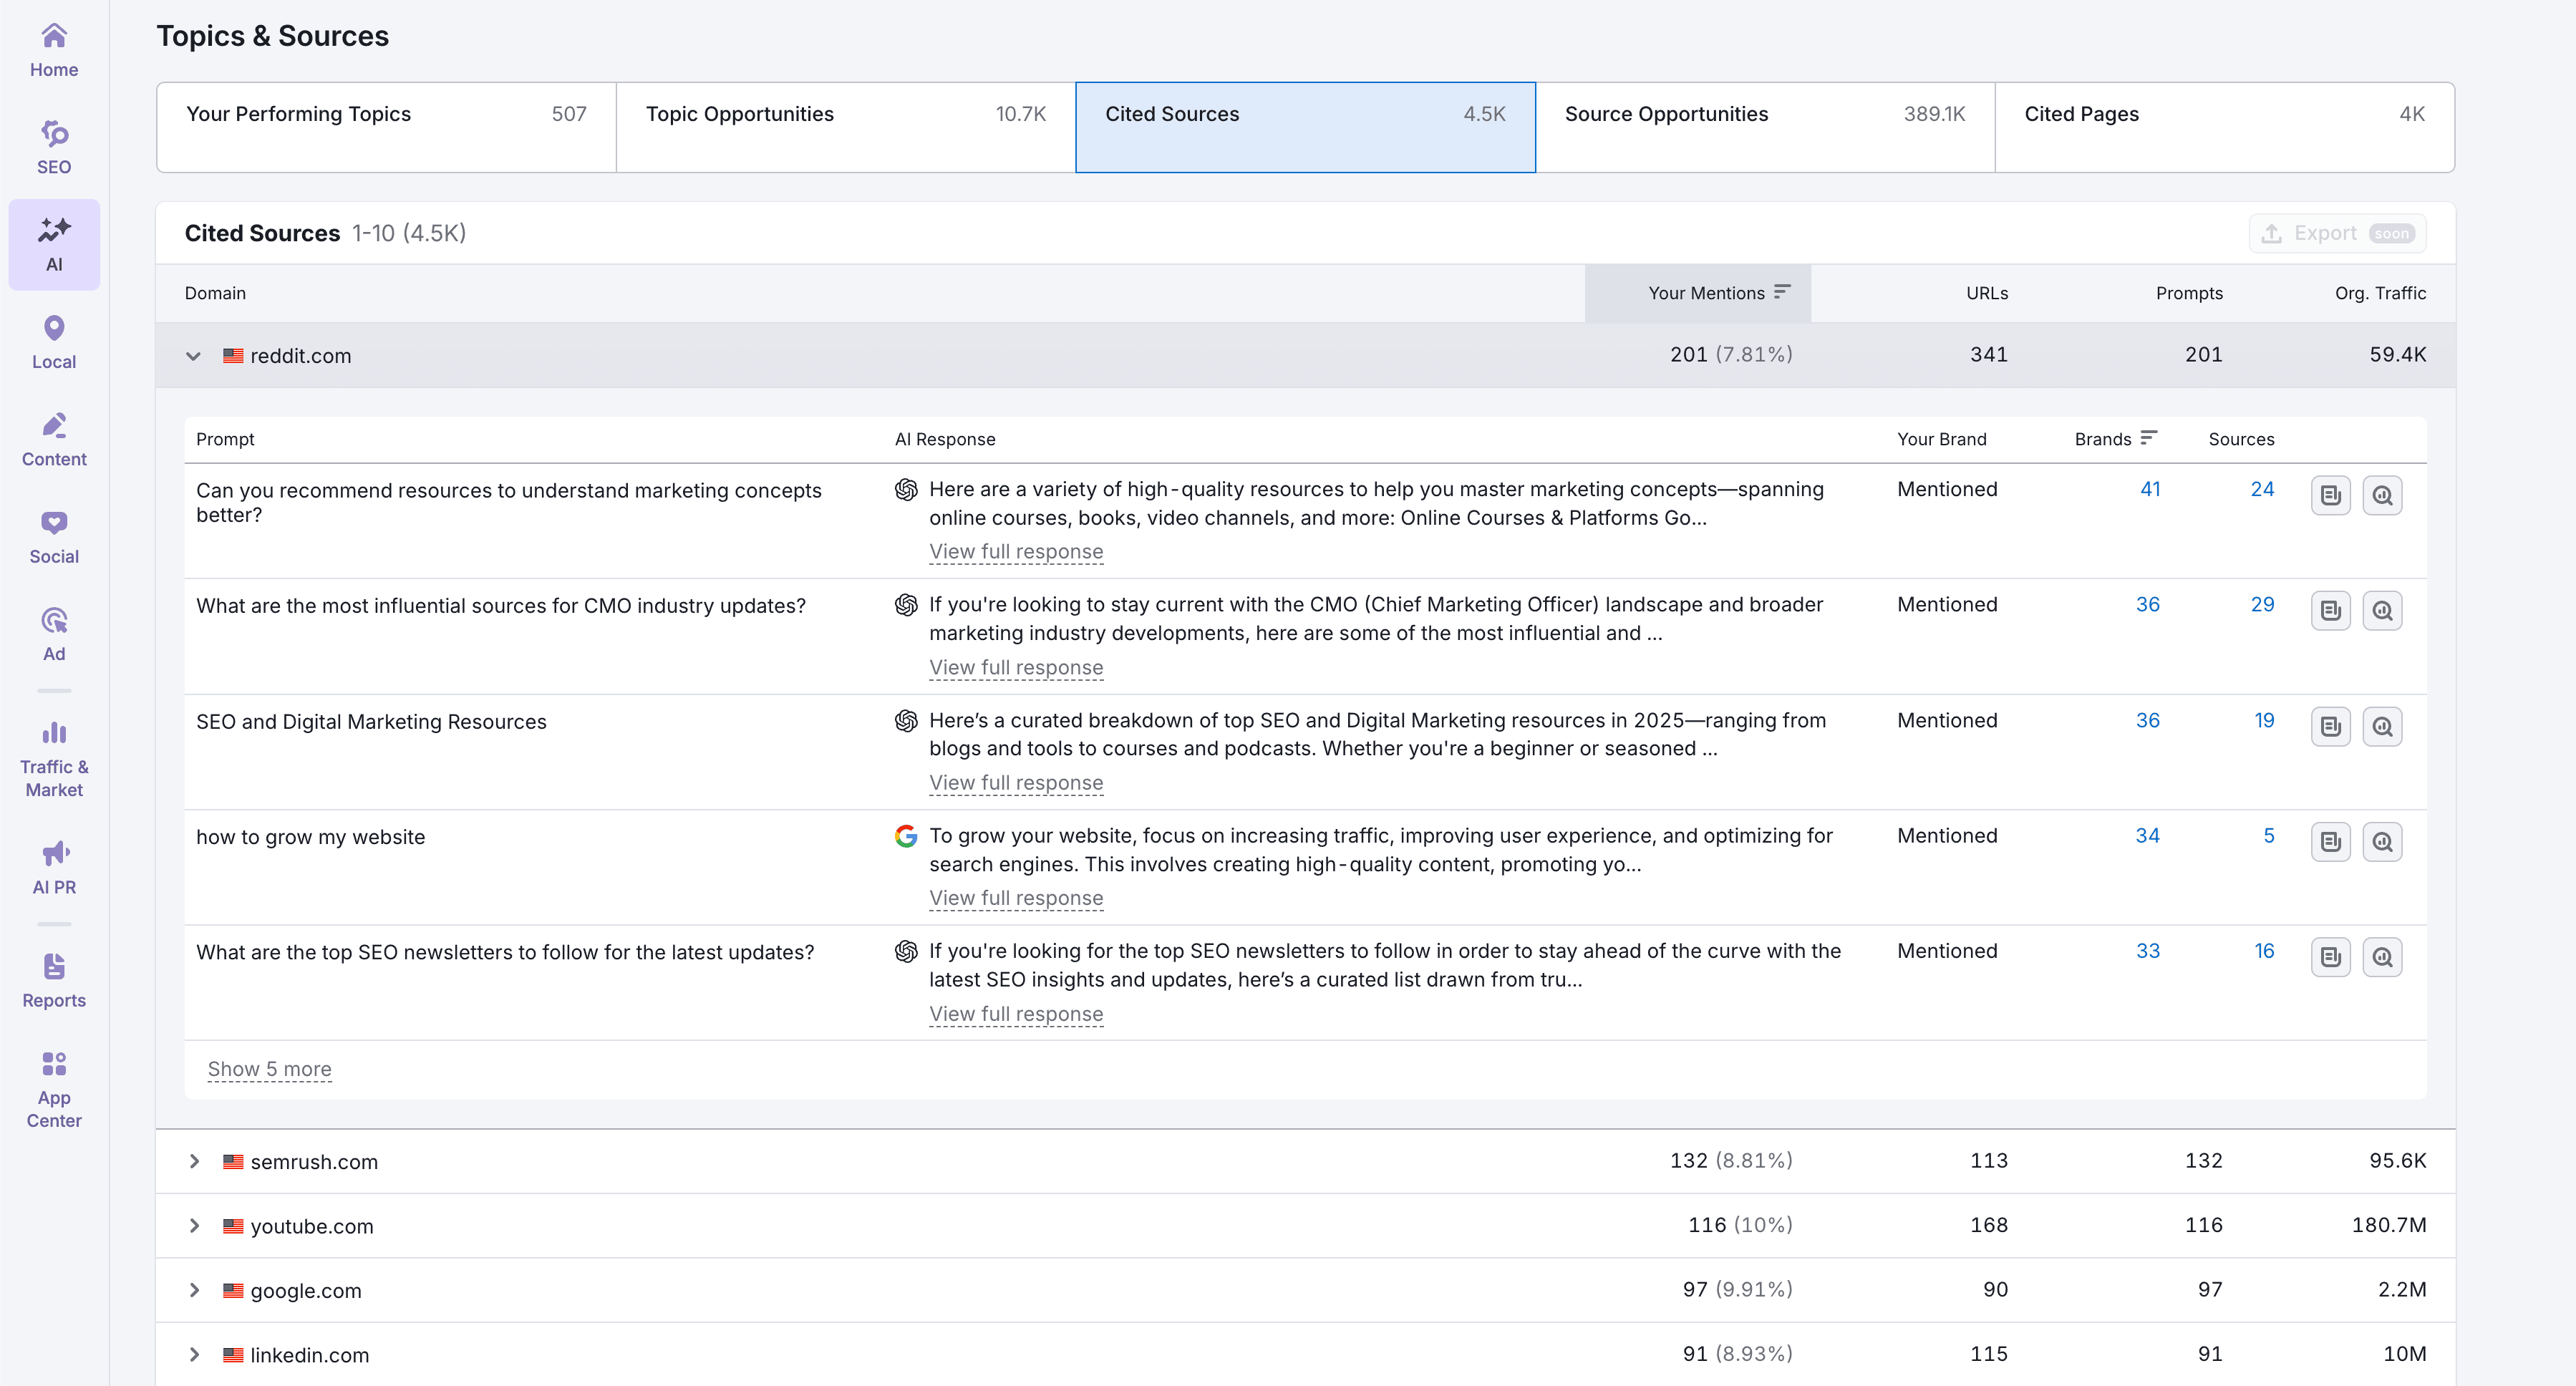View full response for SEO and Digital Marketing Resources
The height and width of the screenshot is (1386, 2576).
[1015, 783]
